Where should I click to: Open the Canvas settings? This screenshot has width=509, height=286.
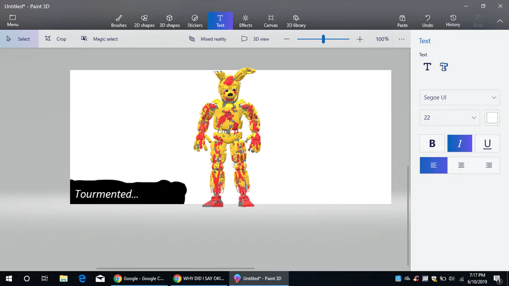pyautogui.click(x=271, y=21)
